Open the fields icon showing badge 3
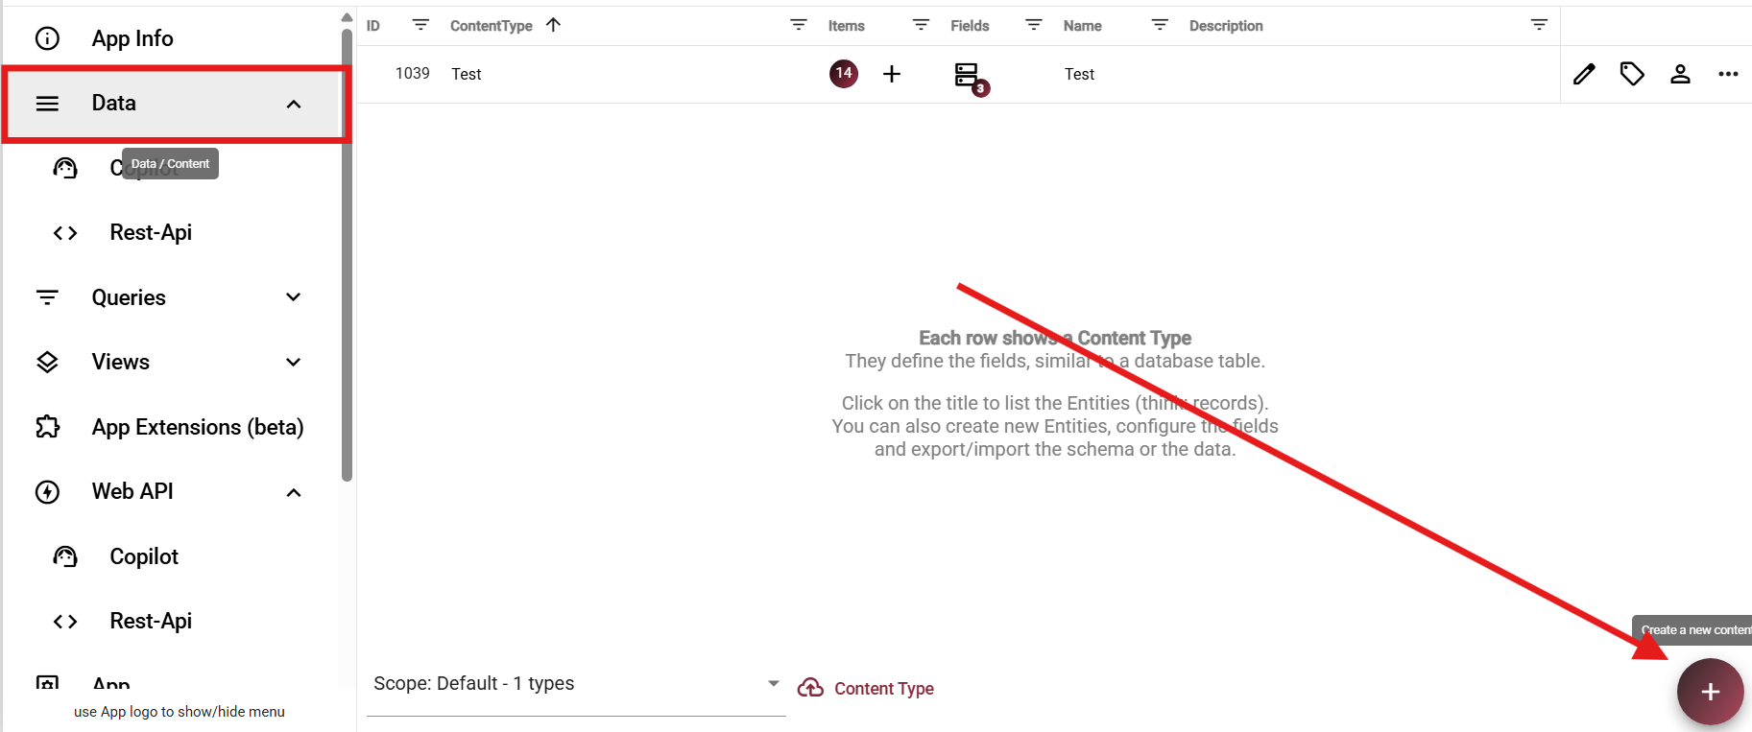The height and width of the screenshot is (732, 1752). 969,76
